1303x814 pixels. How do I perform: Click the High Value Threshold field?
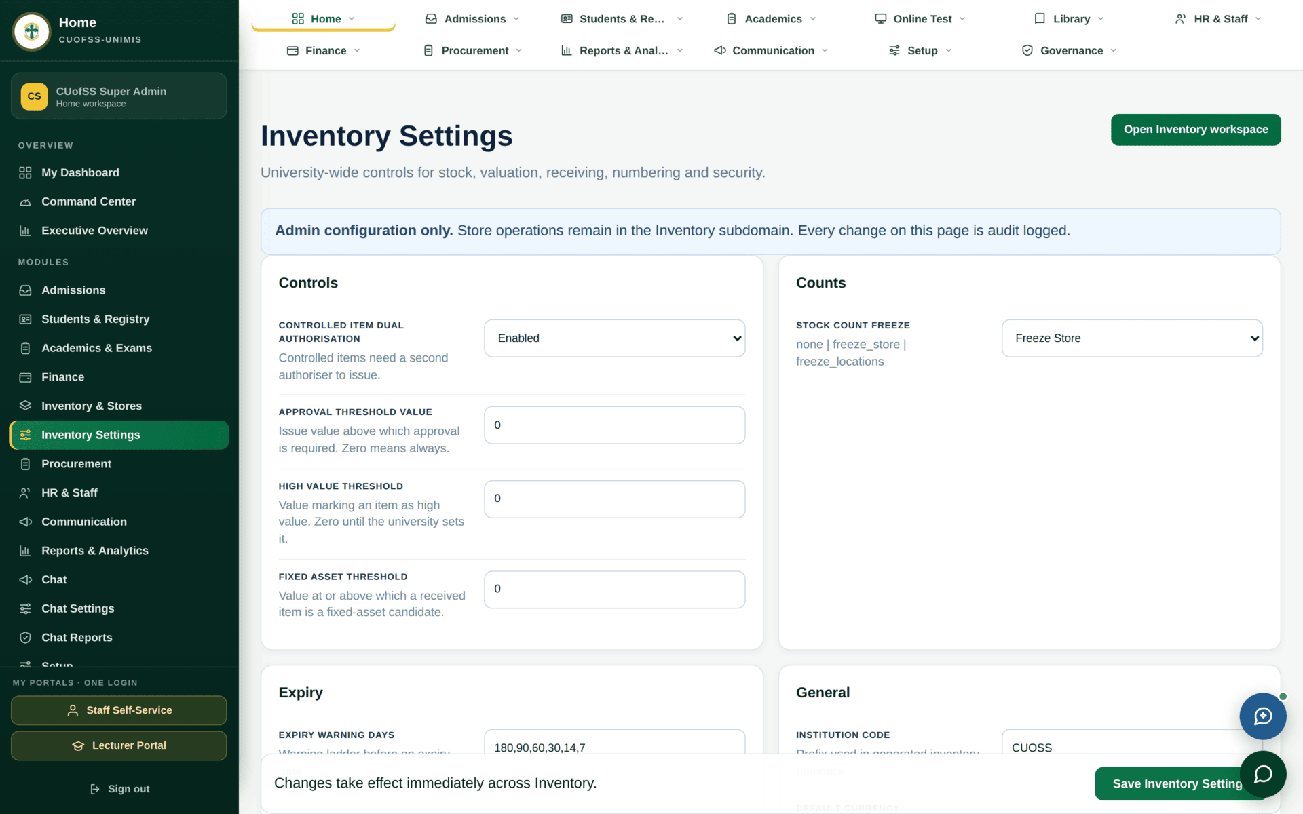614,499
